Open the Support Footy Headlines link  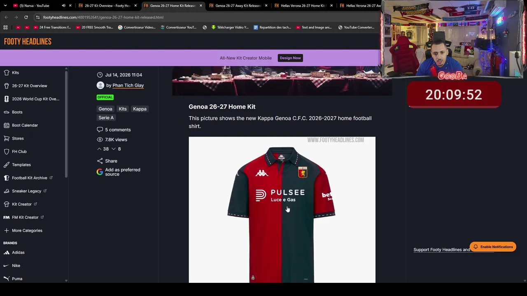pos(442,250)
